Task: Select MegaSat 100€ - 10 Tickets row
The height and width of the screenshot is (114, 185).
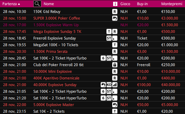Action: (x=92, y=45)
